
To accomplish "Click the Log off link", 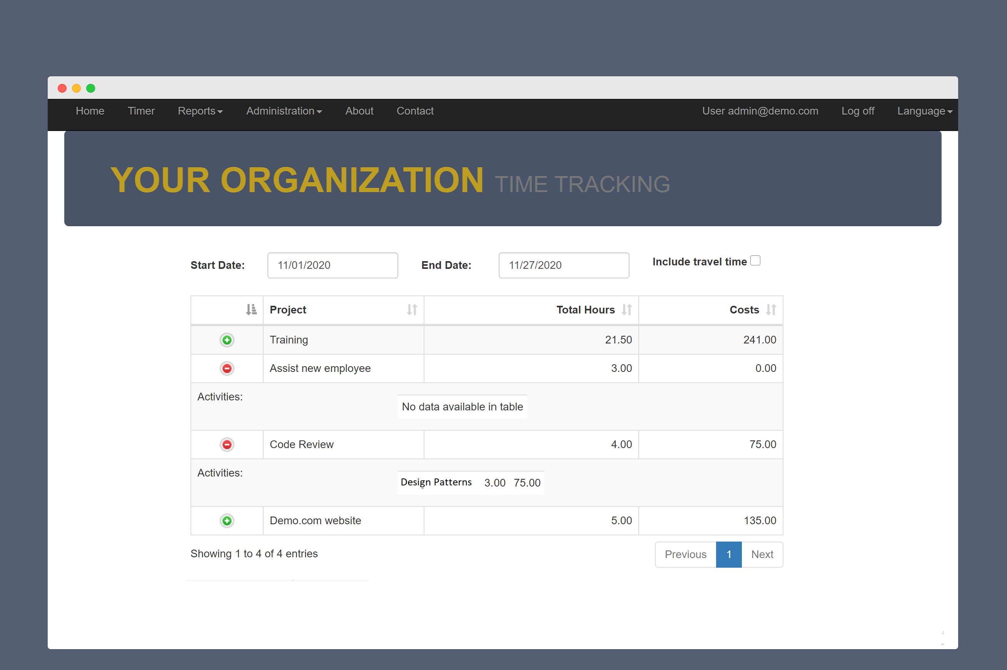I will click(857, 111).
